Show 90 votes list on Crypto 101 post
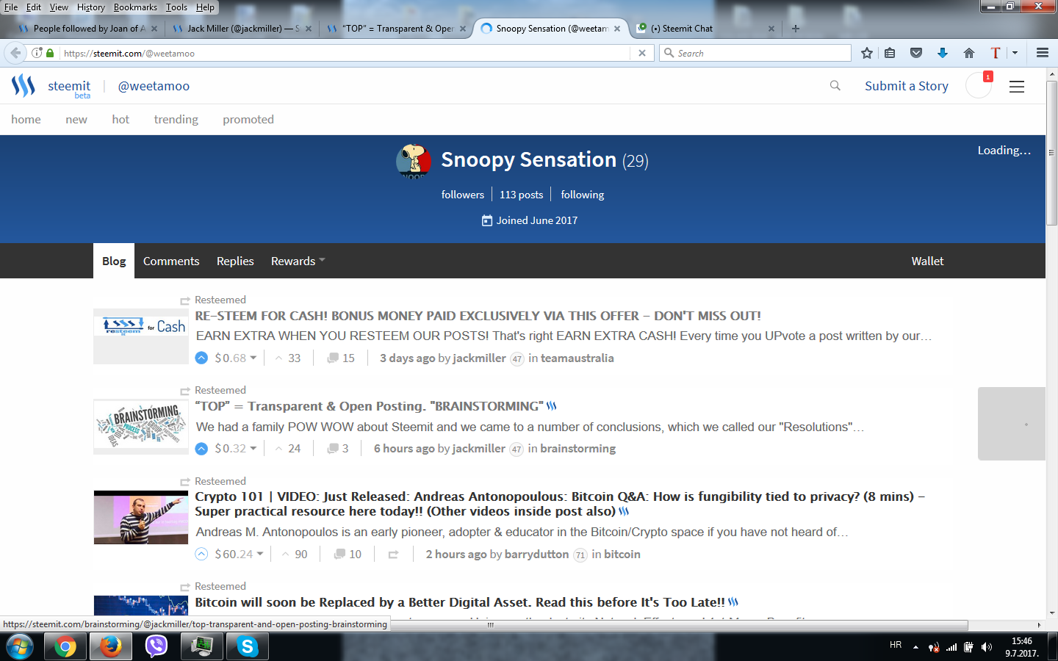 coord(294,554)
